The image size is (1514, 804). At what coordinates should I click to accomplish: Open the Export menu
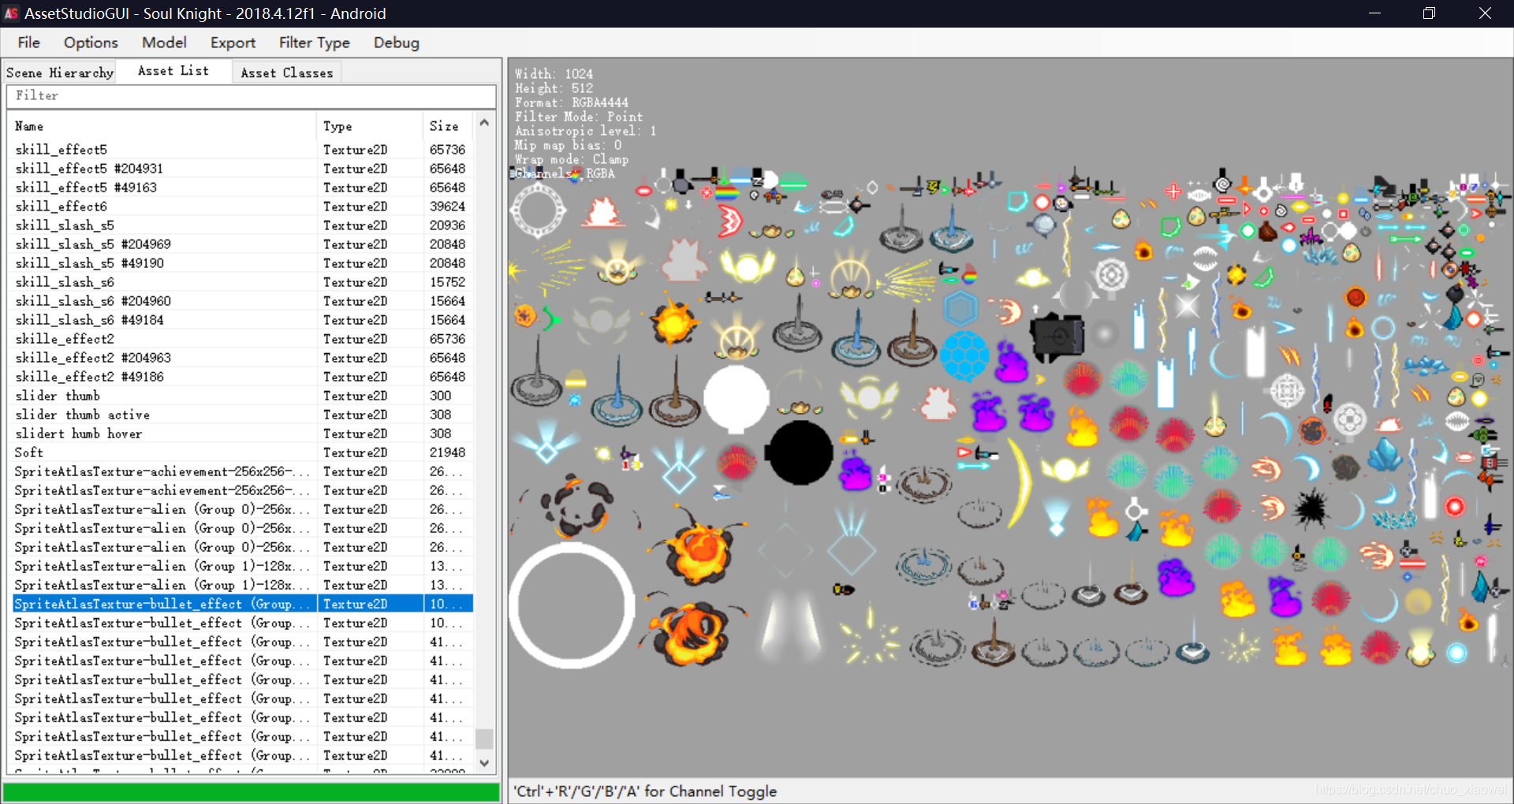point(233,43)
